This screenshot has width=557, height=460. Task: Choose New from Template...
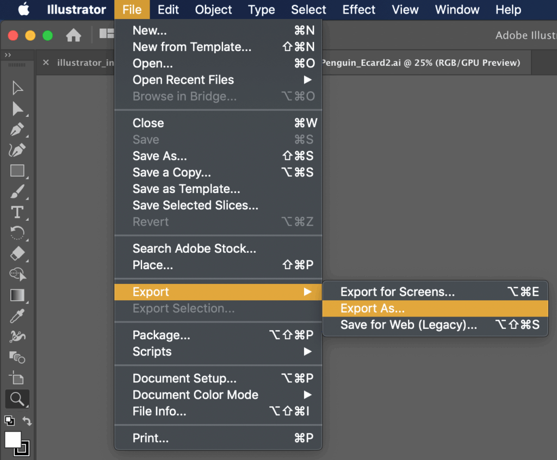(x=218, y=47)
